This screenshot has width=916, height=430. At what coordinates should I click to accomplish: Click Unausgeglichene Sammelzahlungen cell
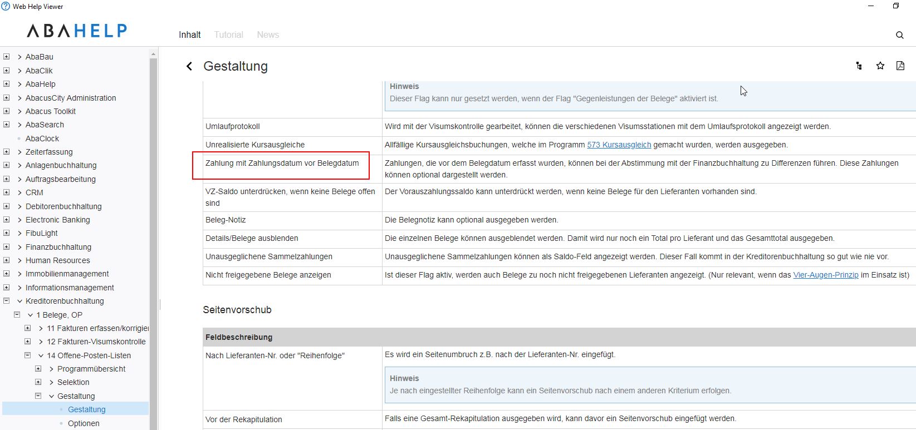point(292,257)
